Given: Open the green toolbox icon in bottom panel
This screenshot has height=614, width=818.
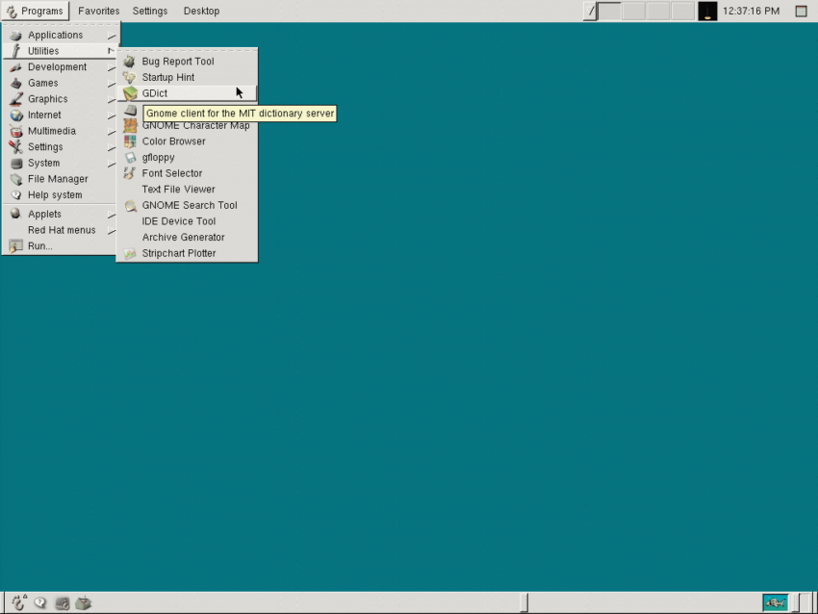Looking at the screenshot, I should 84,603.
